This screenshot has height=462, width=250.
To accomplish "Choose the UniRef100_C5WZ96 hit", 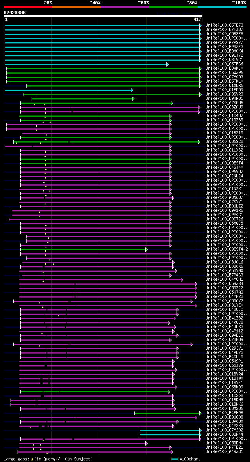I will [224, 73].
